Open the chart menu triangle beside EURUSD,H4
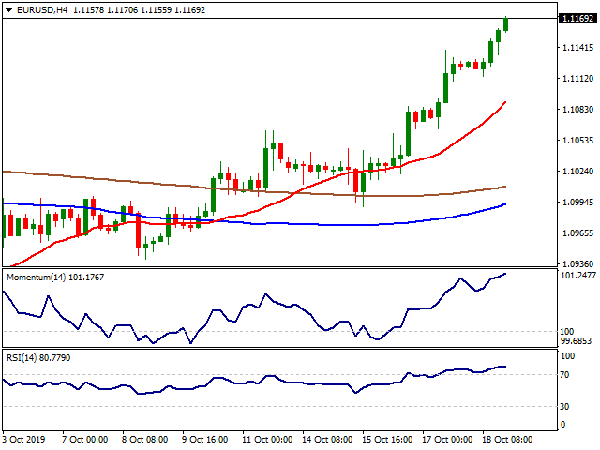600x450 pixels. [x=8, y=10]
